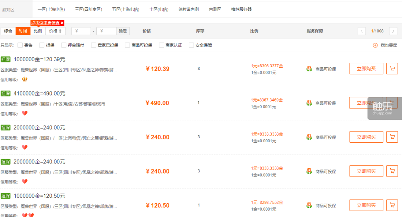Click the heart credit icon of 死亡之翼 listing
Viewport: 402px width, 217px height.
25,148
